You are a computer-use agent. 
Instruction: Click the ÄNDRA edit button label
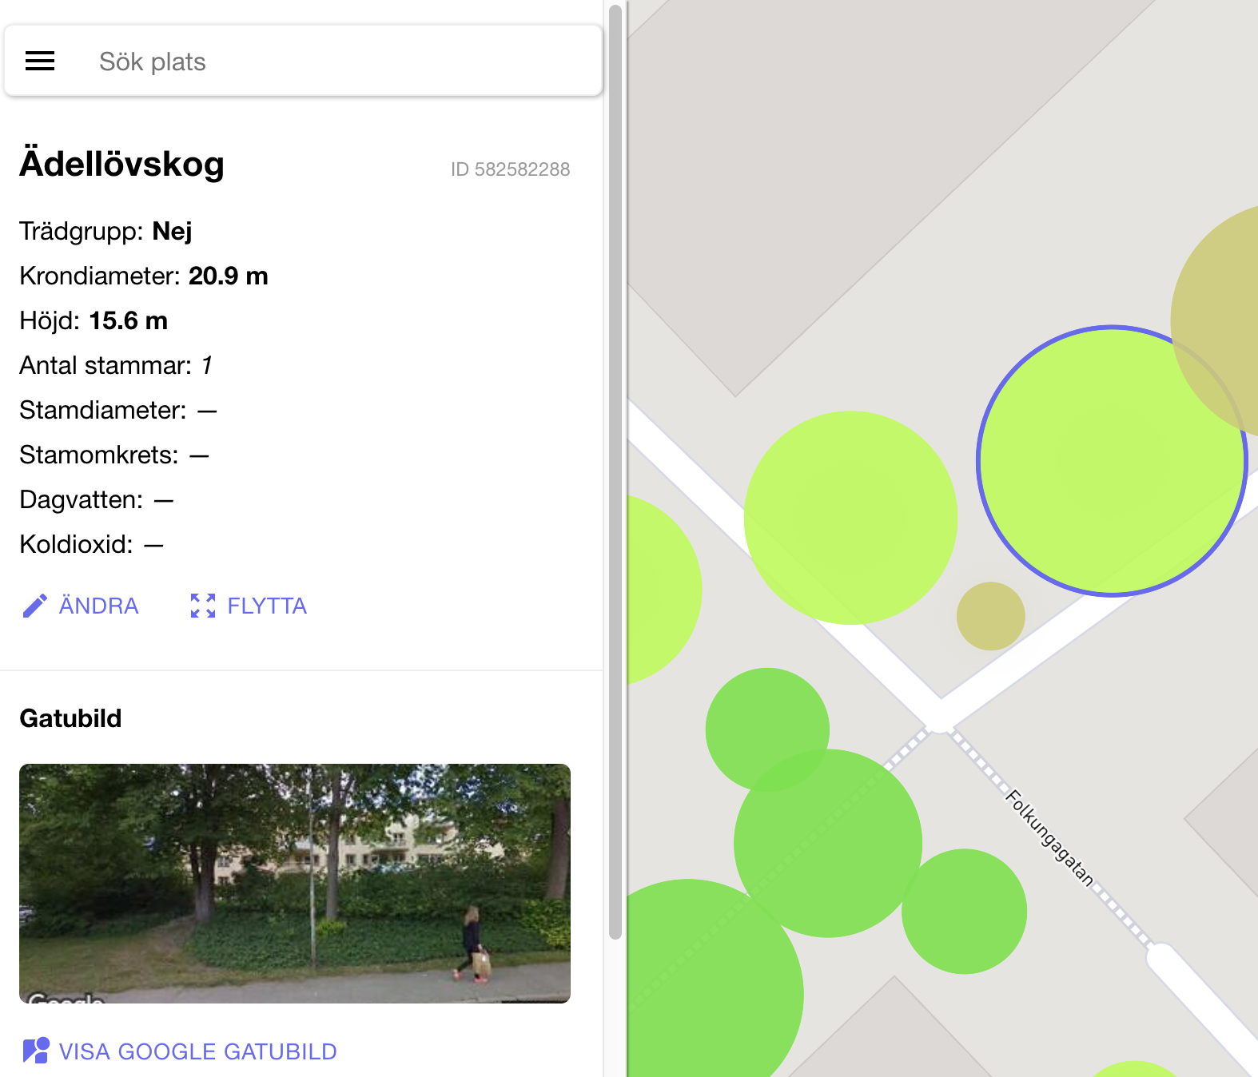(x=99, y=606)
